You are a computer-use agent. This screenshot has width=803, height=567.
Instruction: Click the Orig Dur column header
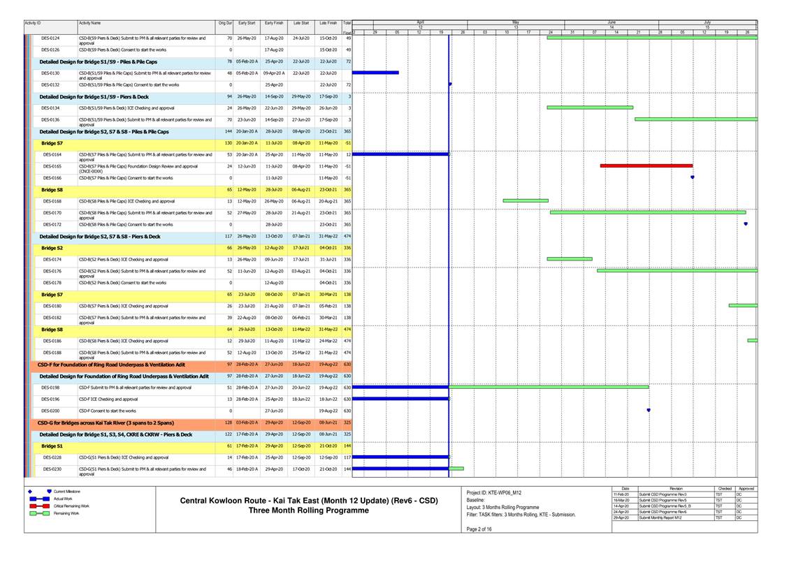point(224,23)
